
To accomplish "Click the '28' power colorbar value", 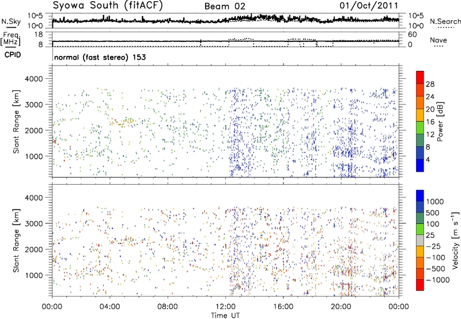I will [430, 84].
